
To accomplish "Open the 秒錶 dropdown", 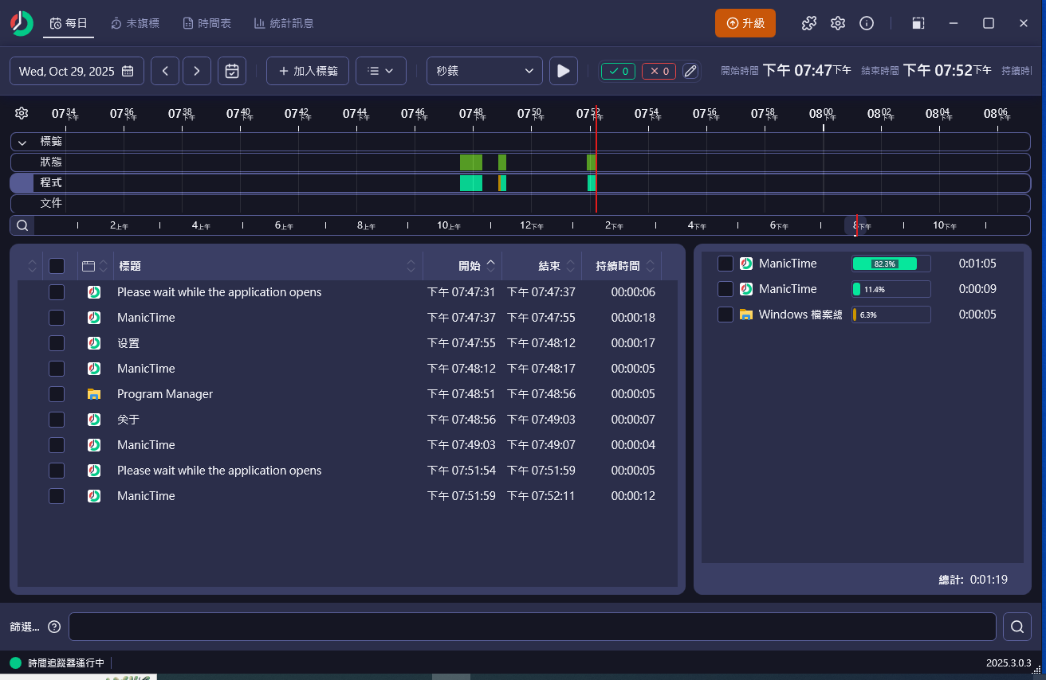I will pos(484,71).
